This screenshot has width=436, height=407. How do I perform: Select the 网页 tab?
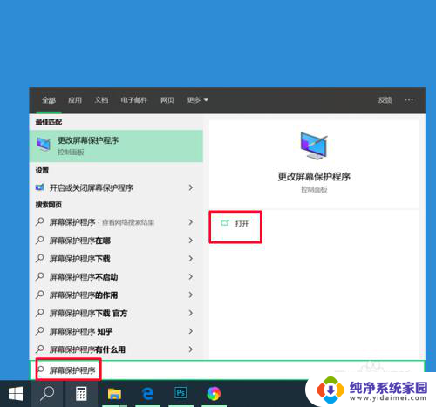click(x=167, y=100)
